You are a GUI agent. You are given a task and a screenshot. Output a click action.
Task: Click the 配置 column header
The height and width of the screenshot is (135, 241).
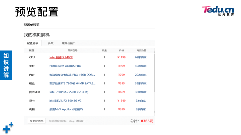point(32,50)
